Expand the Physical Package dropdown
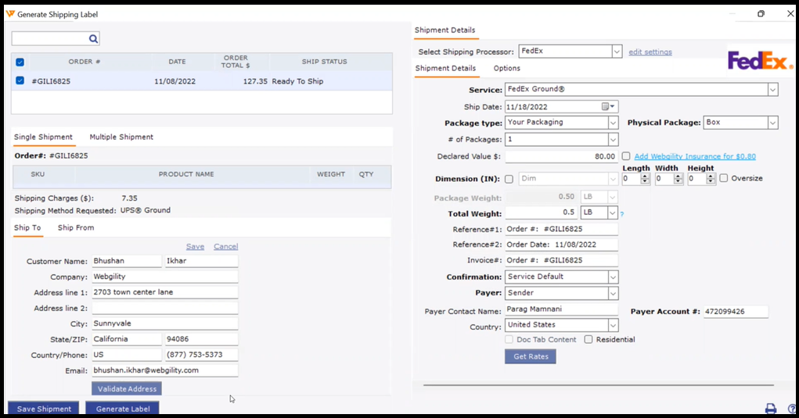The image size is (799, 418). point(772,123)
